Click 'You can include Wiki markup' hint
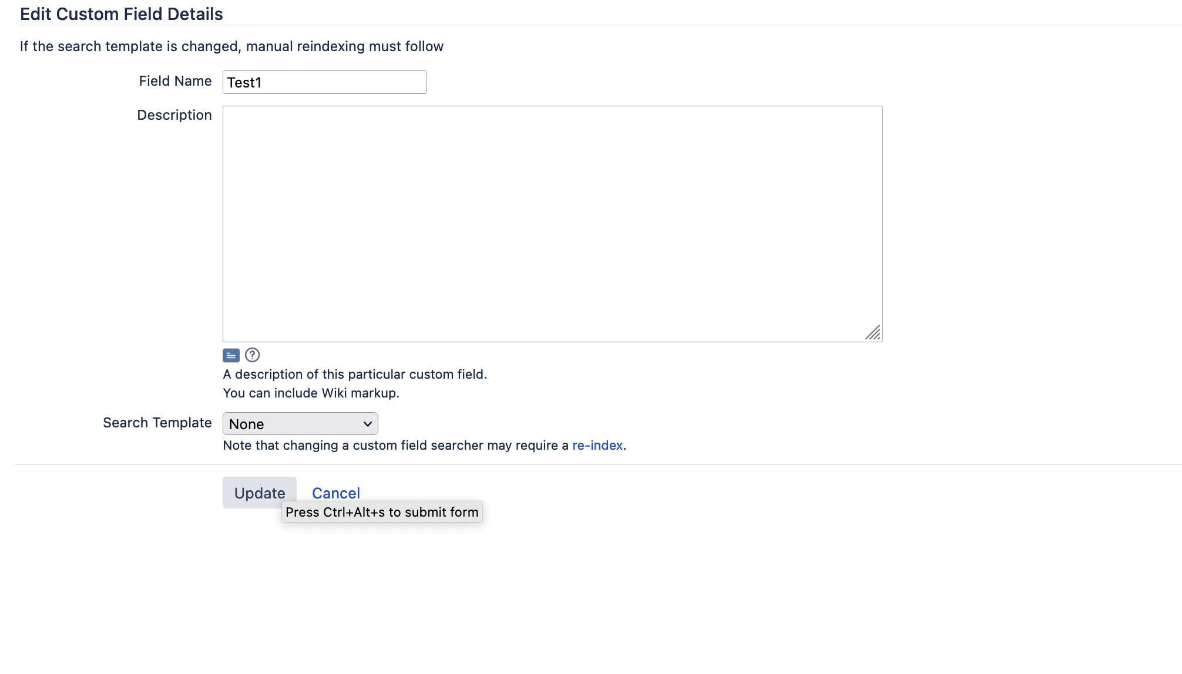This screenshot has width=1182, height=674. click(x=311, y=393)
